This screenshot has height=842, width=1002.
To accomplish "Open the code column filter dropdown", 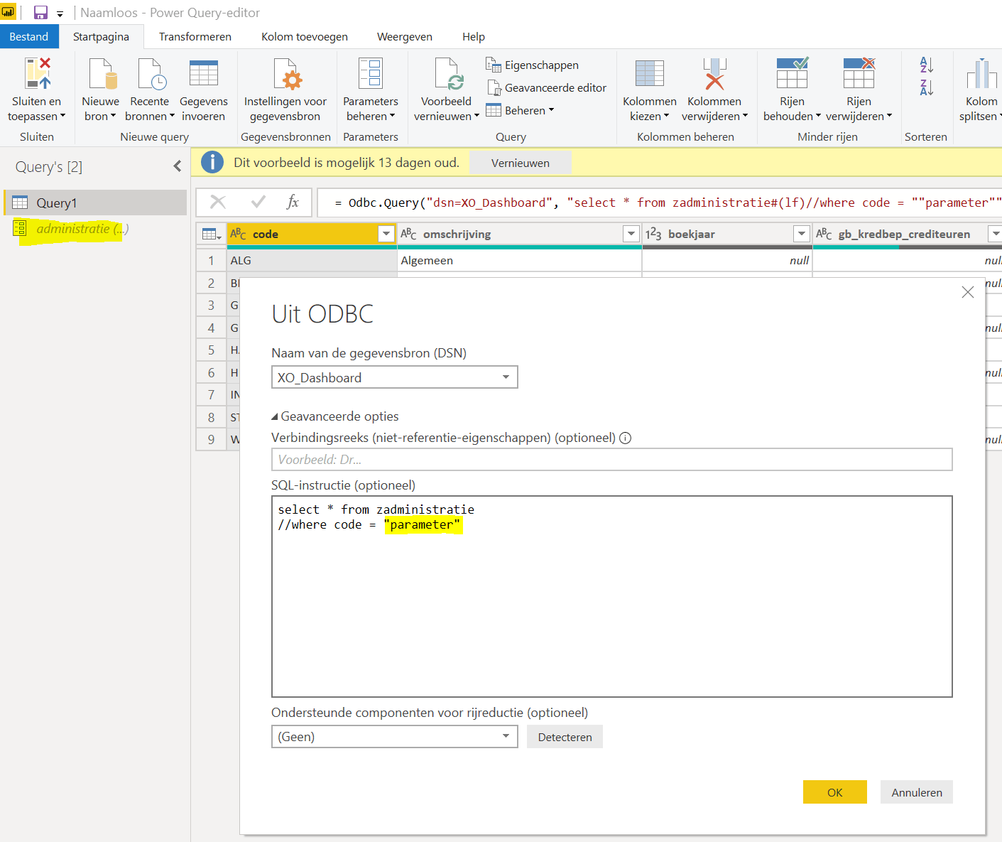I will [386, 233].
